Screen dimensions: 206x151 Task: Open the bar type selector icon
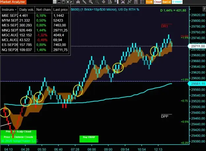[x=78, y=2]
